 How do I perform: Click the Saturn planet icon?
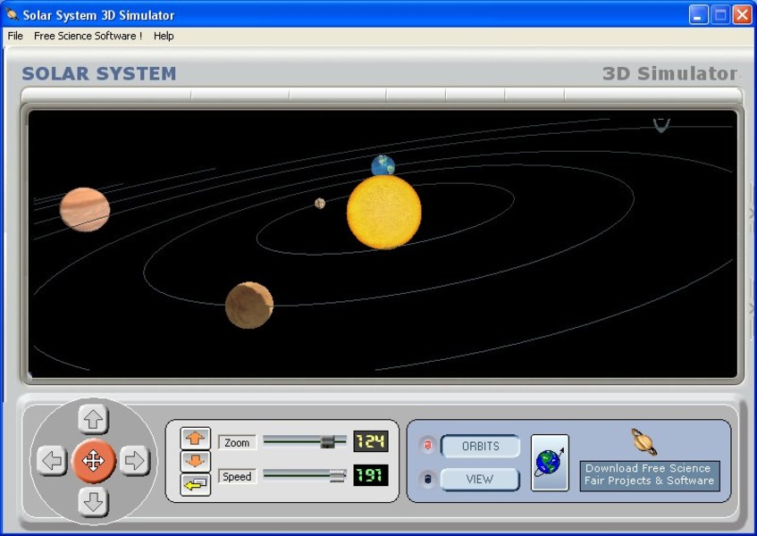click(643, 441)
